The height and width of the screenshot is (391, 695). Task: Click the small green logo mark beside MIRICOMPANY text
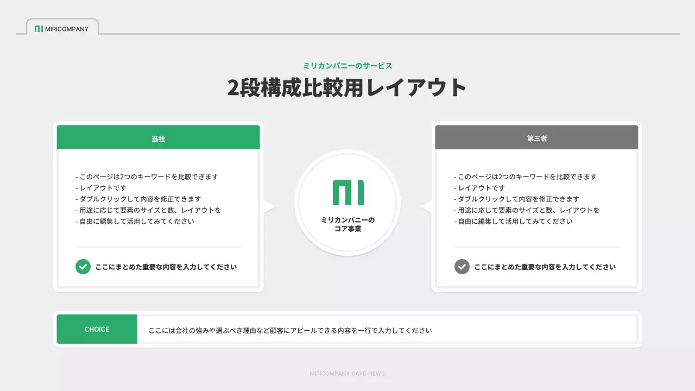tap(39, 28)
